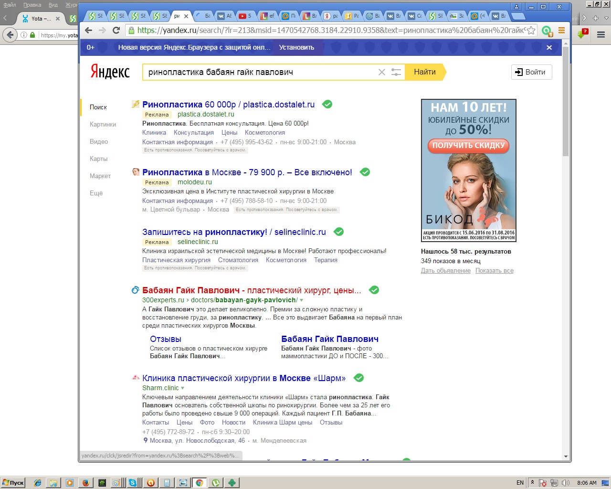The image size is (611, 489).
Task: Click green safety checkmark beside plastica.dostalet.ru result
Action: 327,104
